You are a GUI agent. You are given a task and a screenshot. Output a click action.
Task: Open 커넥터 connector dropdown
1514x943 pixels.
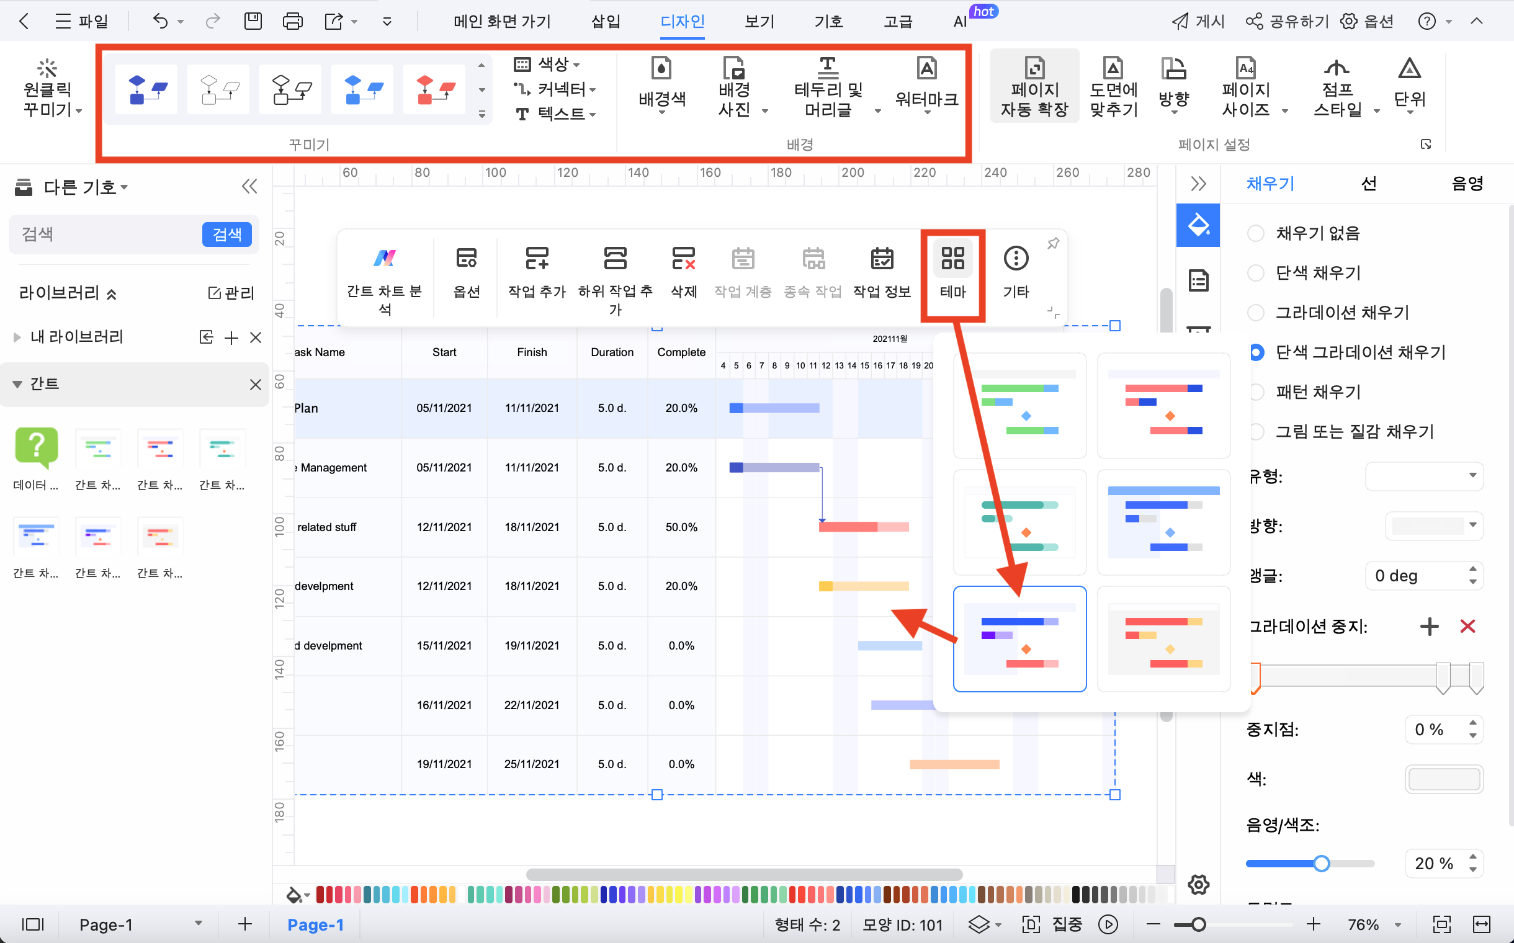[x=555, y=89]
